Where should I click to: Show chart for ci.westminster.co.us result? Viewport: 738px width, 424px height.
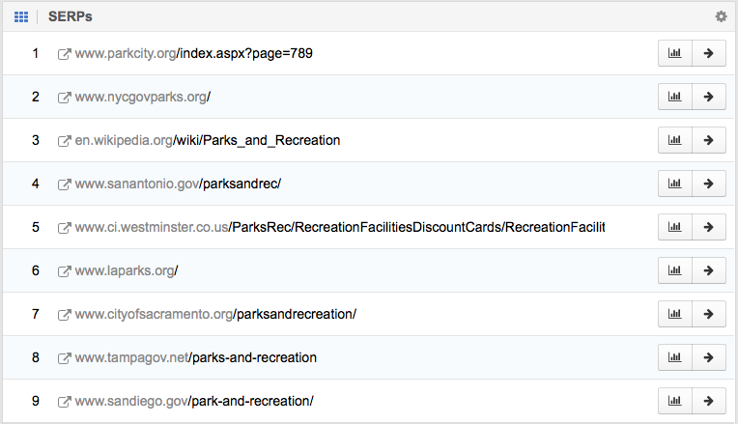[x=674, y=227]
